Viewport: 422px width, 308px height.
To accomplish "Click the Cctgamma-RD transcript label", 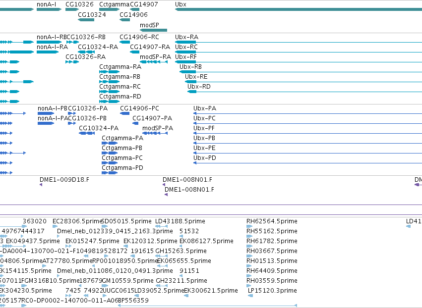I will coord(121,97).
